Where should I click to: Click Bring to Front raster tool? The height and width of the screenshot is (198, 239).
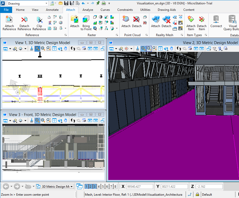click(x=86, y=23)
